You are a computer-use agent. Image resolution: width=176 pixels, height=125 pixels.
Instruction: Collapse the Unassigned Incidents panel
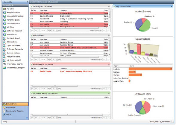point(109,7)
